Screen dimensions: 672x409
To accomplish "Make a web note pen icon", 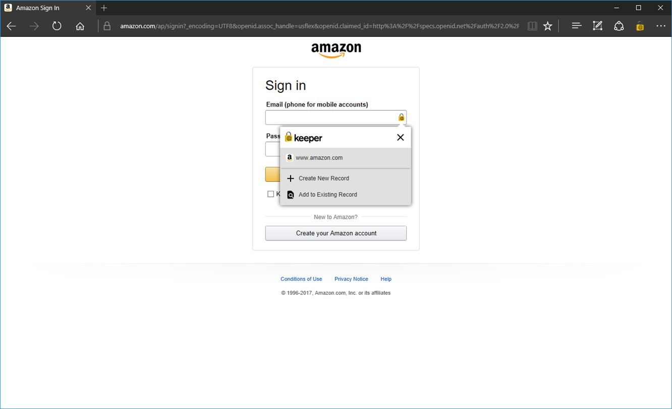I will 598,26.
